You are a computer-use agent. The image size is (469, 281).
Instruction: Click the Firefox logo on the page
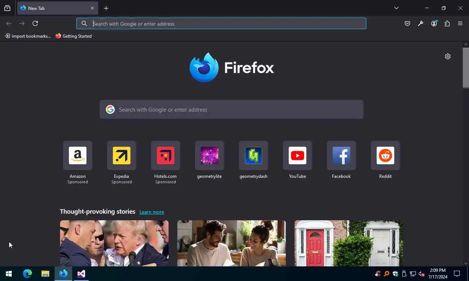click(x=232, y=67)
